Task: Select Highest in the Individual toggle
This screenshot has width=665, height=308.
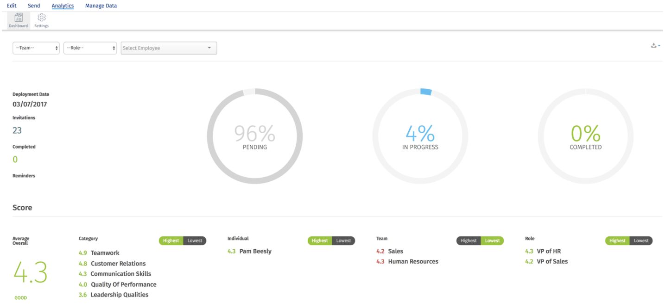Action: point(320,240)
